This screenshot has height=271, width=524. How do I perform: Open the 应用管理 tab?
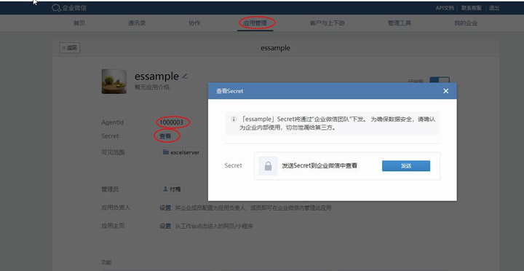pyautogui.click(x=255, y=23)
